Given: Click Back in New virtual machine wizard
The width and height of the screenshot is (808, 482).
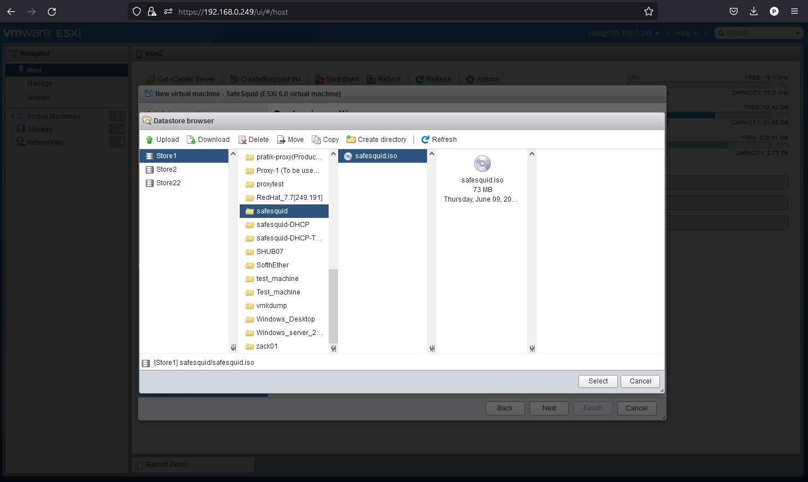Looking at the screenshot, I should 505,408.
